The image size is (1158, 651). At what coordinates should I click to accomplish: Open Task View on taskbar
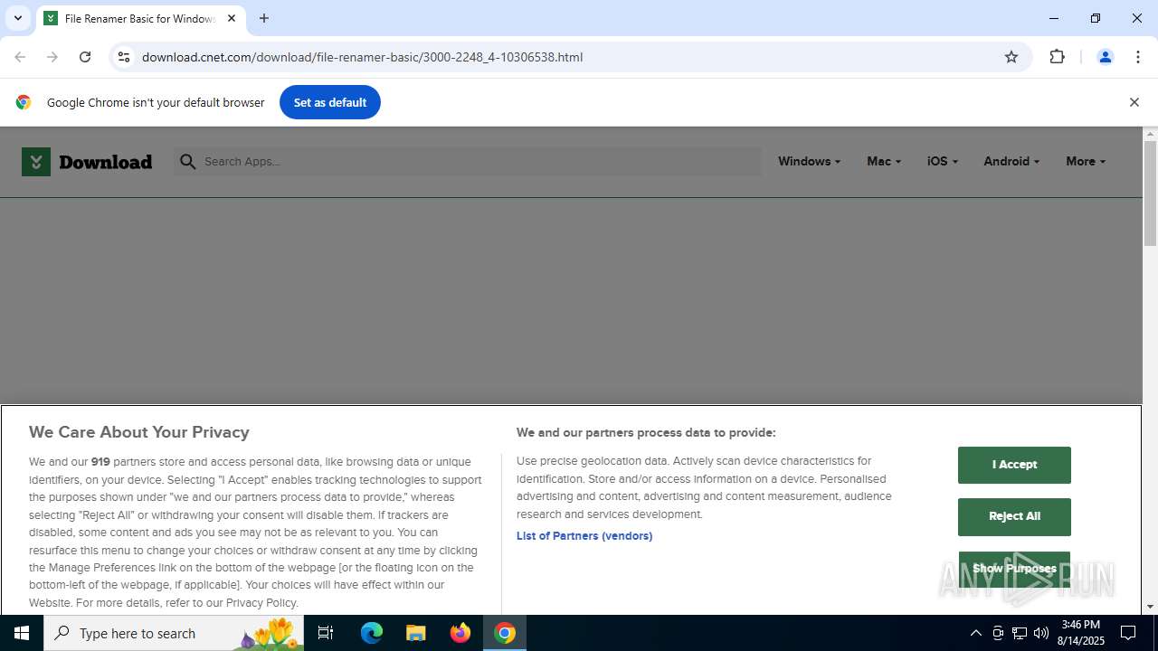[x=326, y=633]
